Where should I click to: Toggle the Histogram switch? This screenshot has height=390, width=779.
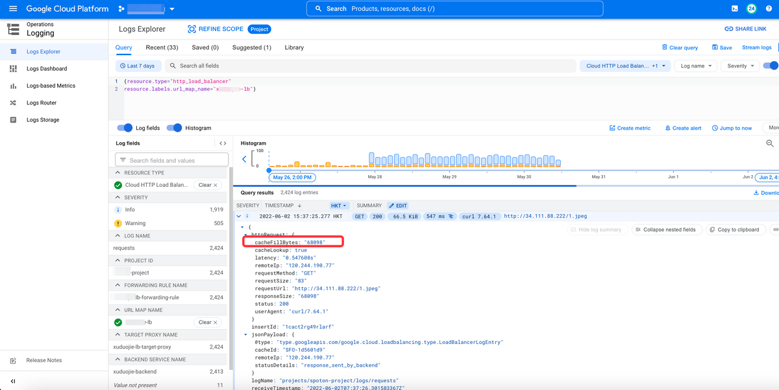[174, 128]
